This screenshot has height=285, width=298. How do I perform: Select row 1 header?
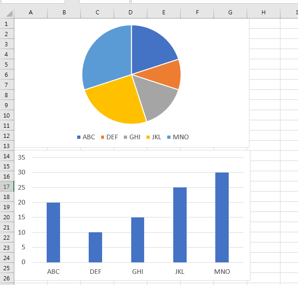(7, 24)
